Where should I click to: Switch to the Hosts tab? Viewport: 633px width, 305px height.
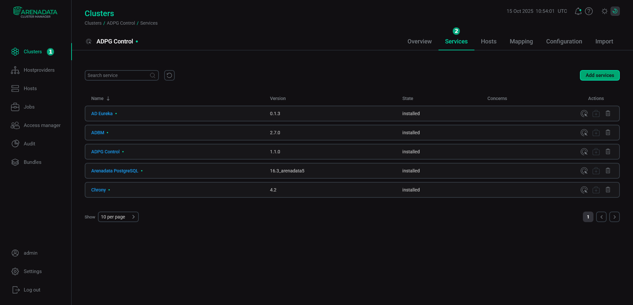click(488, 41)
